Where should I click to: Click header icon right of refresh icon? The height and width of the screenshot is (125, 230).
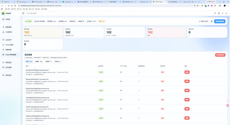click(x=219, y=13)
